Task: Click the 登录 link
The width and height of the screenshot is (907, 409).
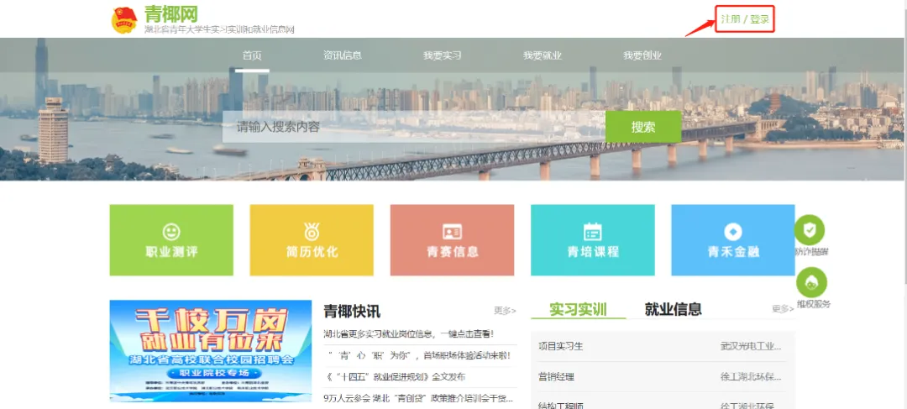Action: 760,19
